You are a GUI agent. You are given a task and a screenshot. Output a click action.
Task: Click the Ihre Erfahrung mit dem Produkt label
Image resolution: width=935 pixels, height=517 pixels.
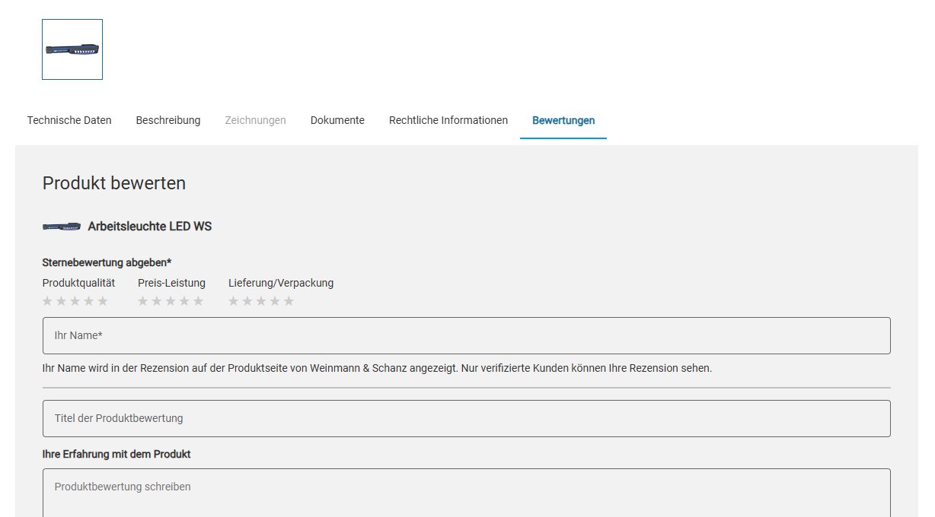[116, 454]
